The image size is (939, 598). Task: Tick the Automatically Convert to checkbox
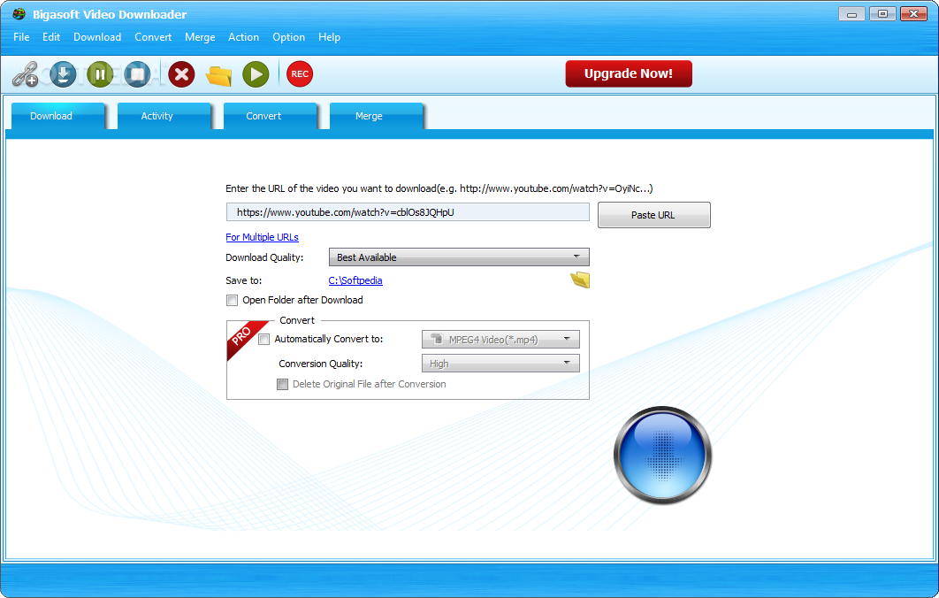263,339
